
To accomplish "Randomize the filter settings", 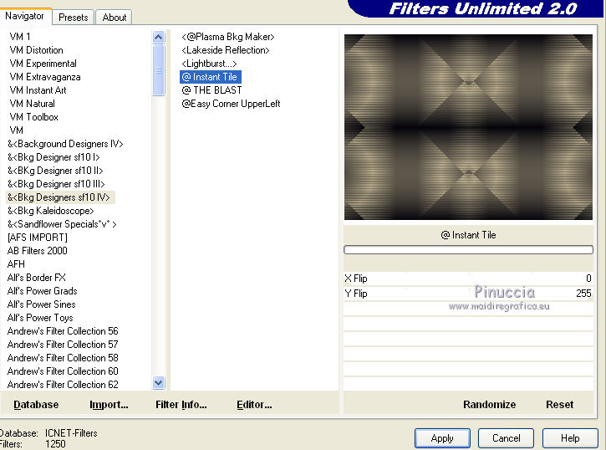I will (x=489, y=404).
